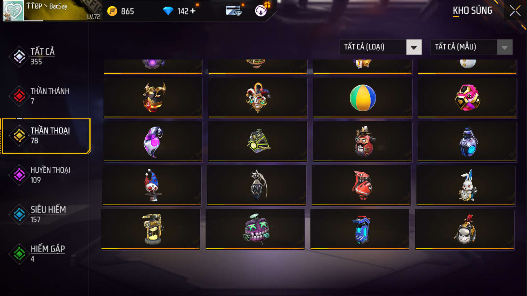Pick the hourglass grenade skin
527x296 pixels.
151,229
